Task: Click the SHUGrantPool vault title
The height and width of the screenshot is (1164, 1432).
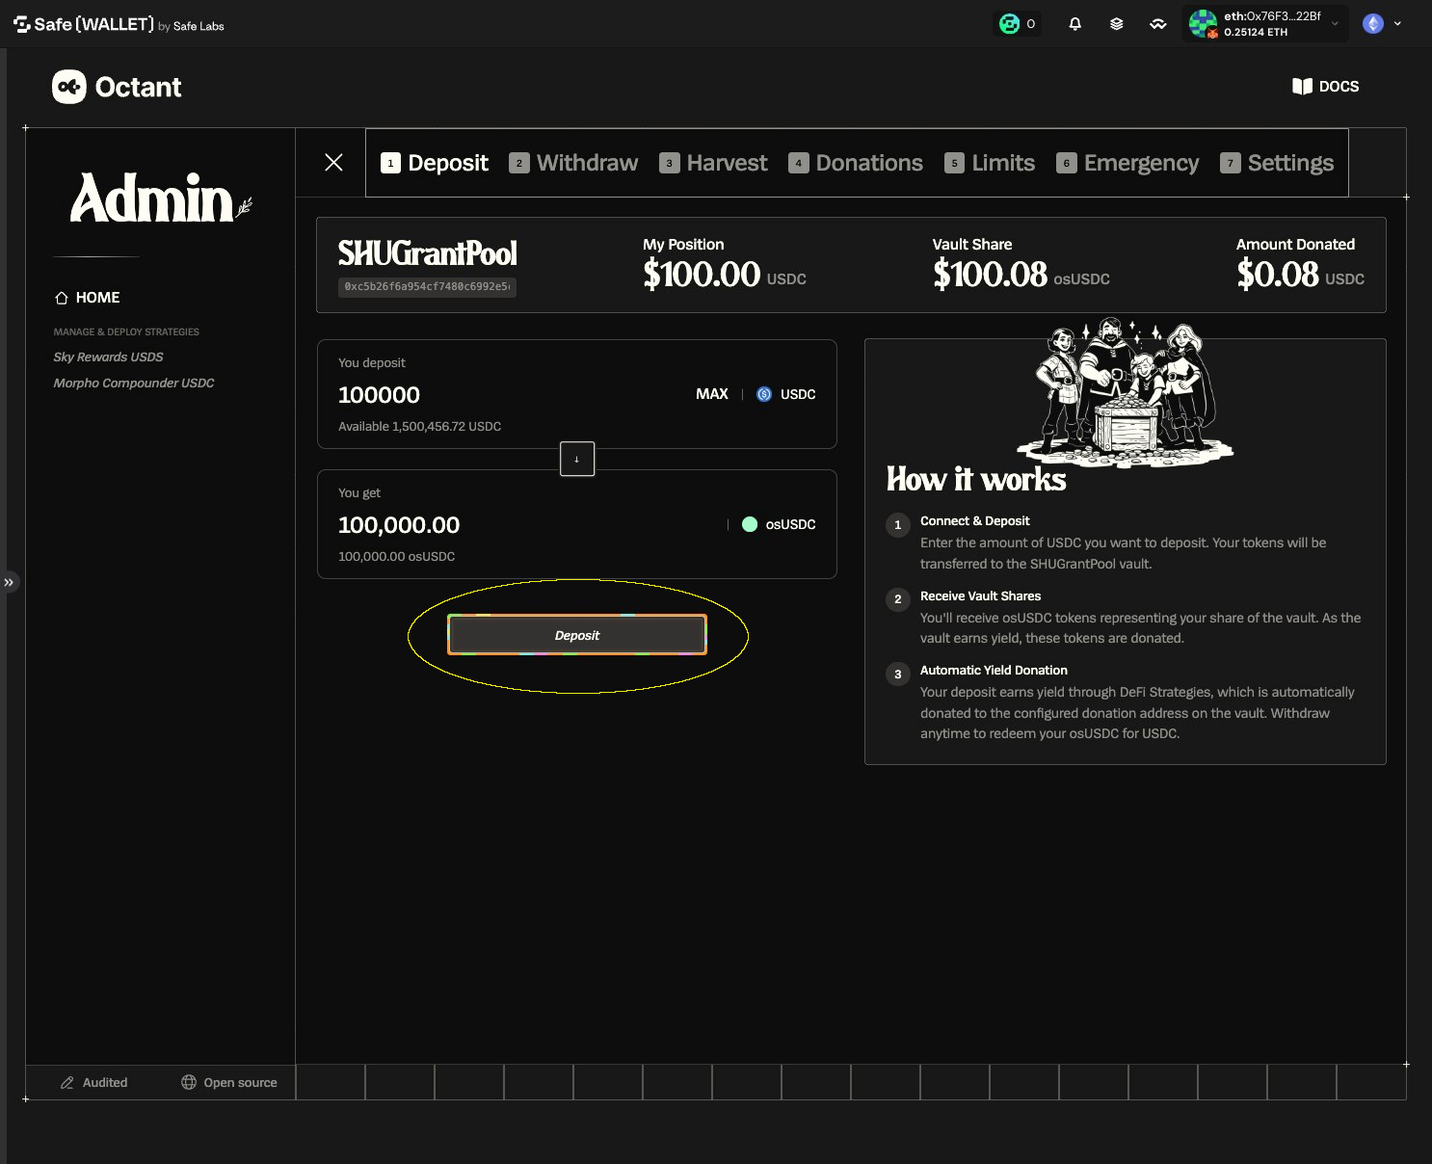Action: [428, 253]
